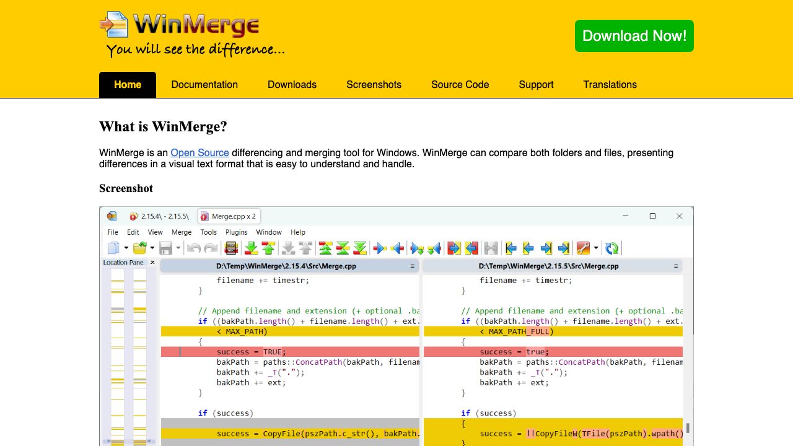
Task: Open Merge menu in WinMerge screenshot
Action: (x=182, y=232)
